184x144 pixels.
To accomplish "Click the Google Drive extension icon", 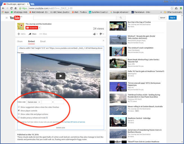I will [176, 8].
